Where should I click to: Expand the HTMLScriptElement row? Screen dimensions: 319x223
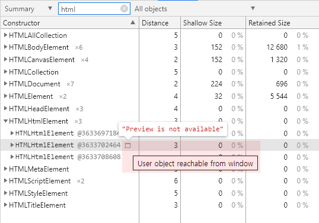tap(6, 180)
